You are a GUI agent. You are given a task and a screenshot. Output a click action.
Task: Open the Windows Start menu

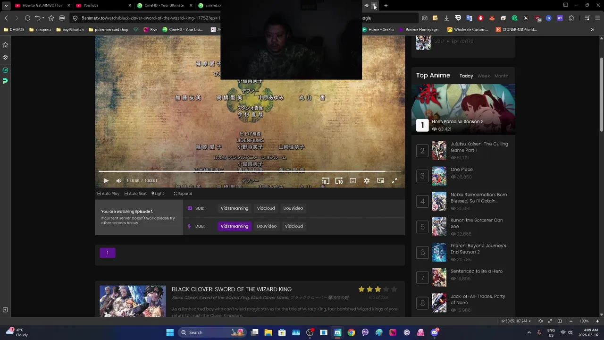tap(170, 332)
